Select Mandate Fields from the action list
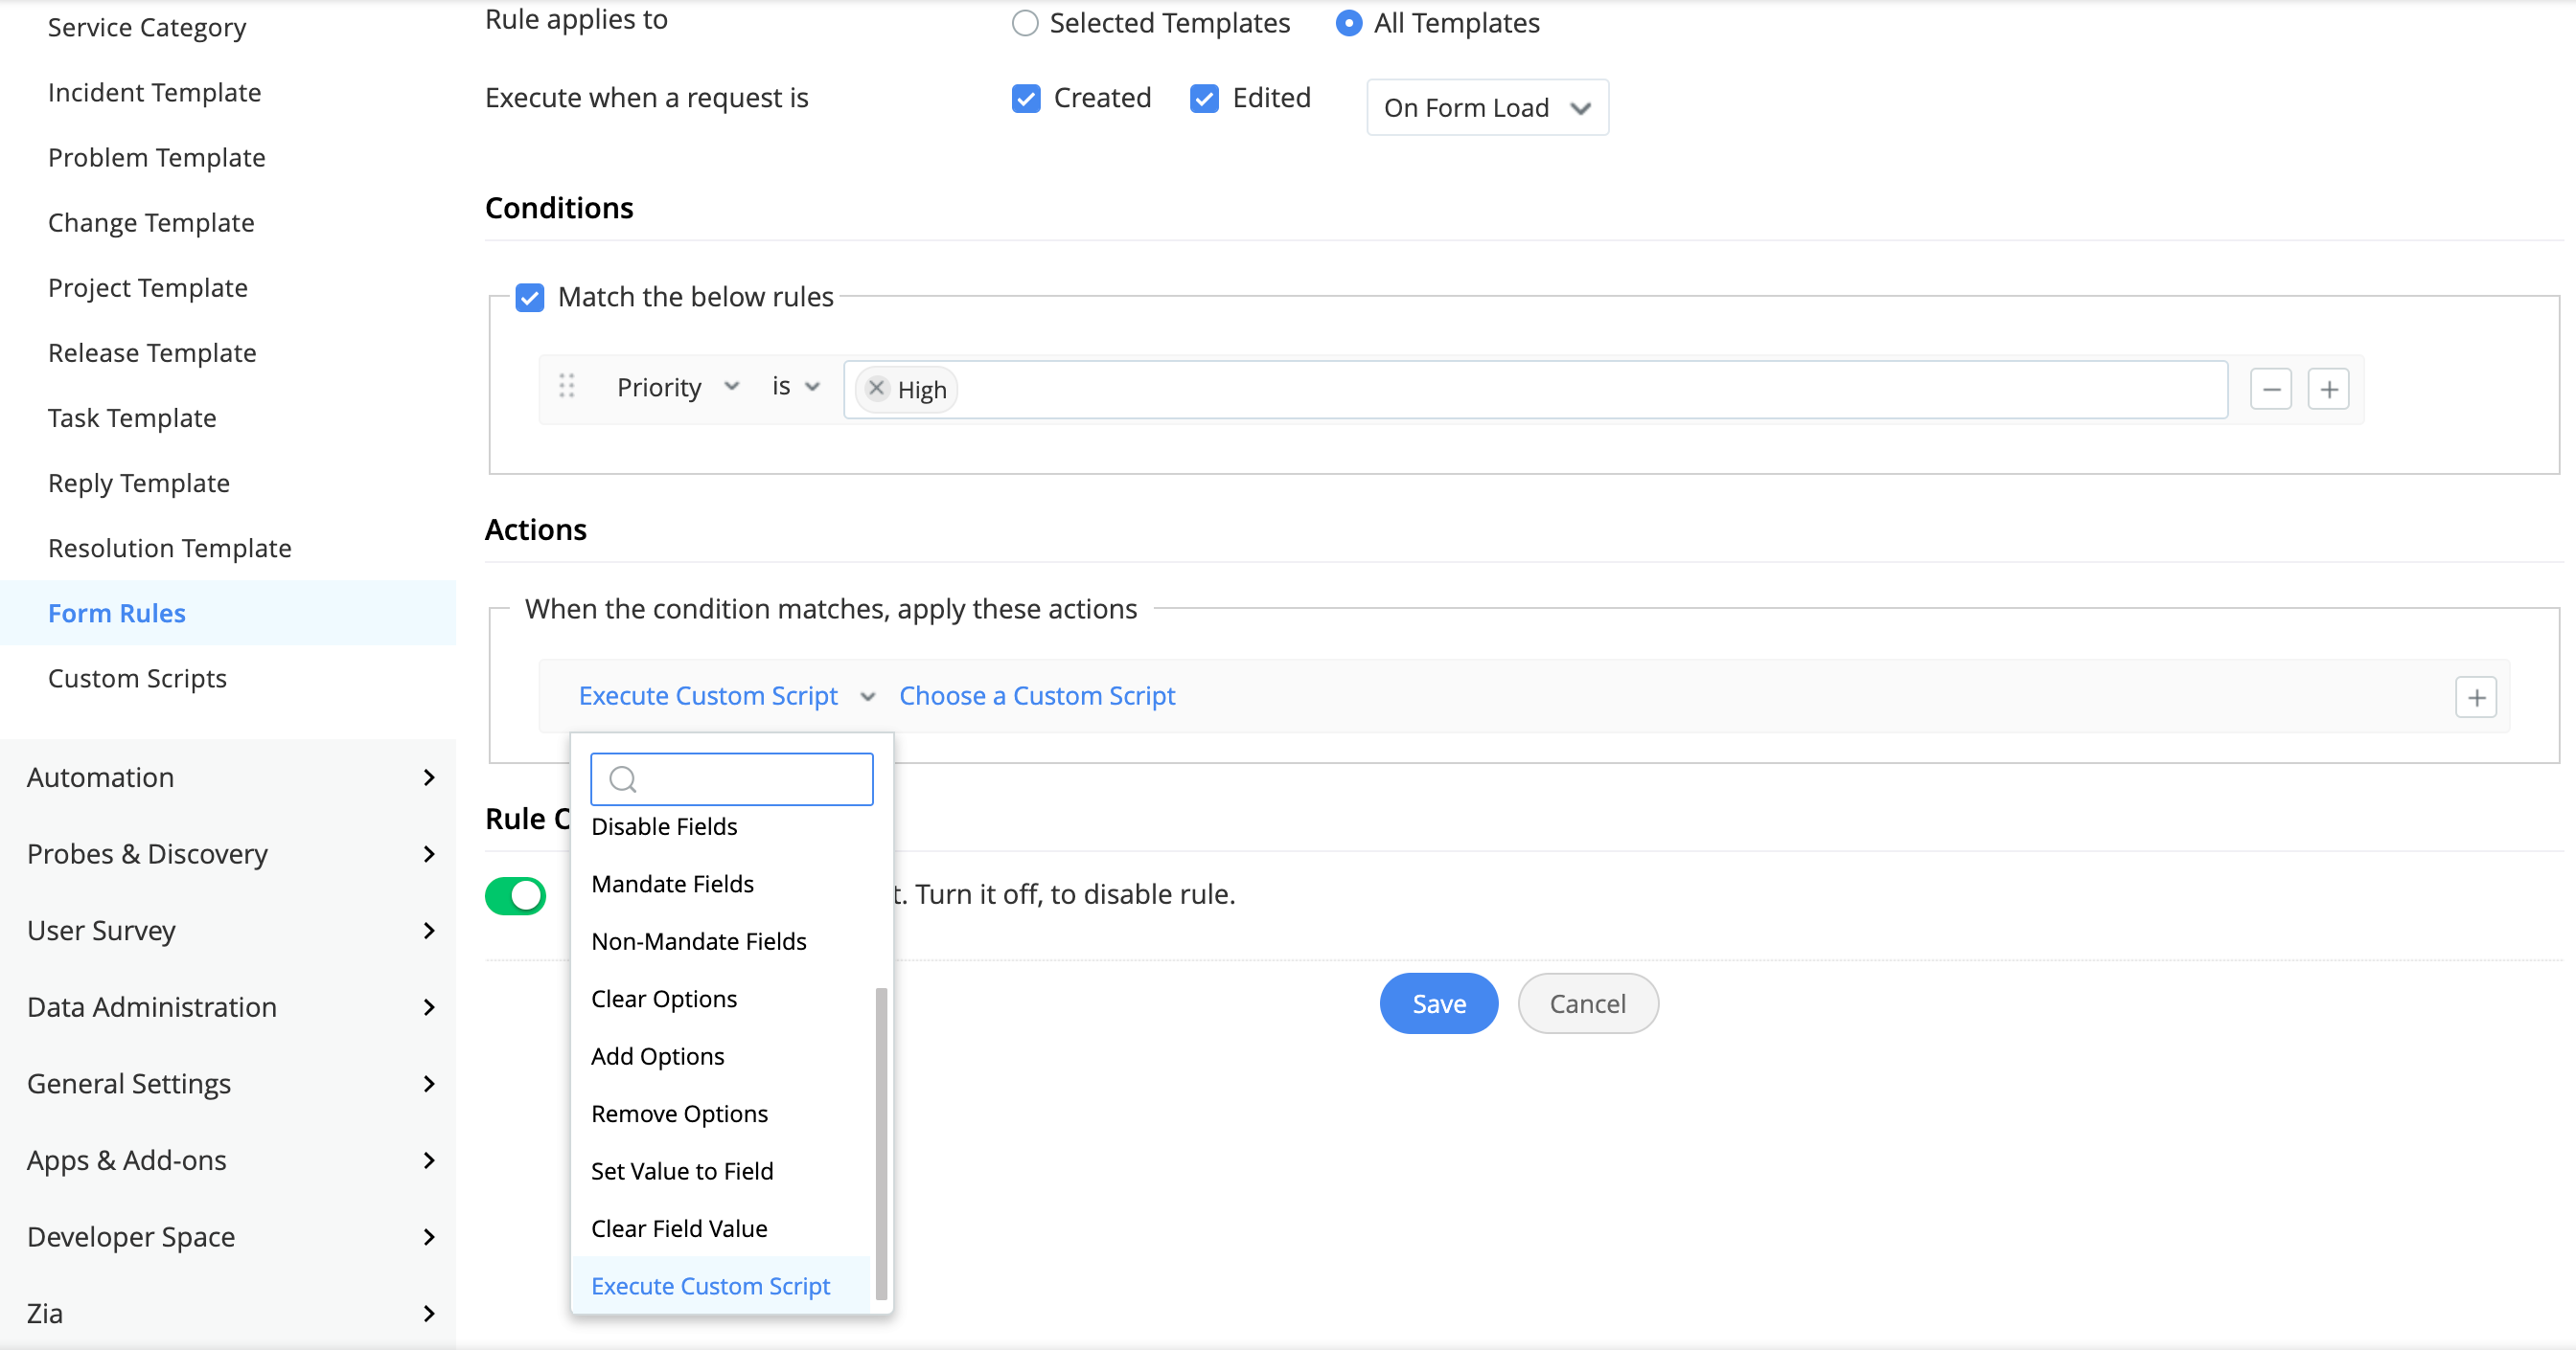 (x=672, y=885)
